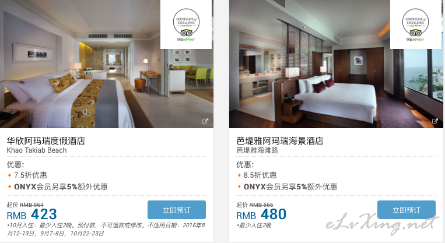Open the 华欣阿玛瑞度假酒店 hotel title
The height and width of the screenshot is (243, 445).
point(45,141)
